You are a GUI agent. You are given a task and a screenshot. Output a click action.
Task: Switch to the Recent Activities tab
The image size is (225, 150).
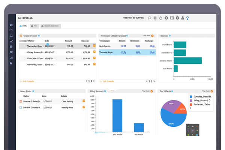click(51, 26)
